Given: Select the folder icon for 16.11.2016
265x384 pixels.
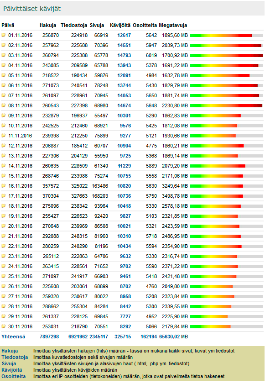Looking at the screenshot, I should pyautogui.click(x=4, y=186).
